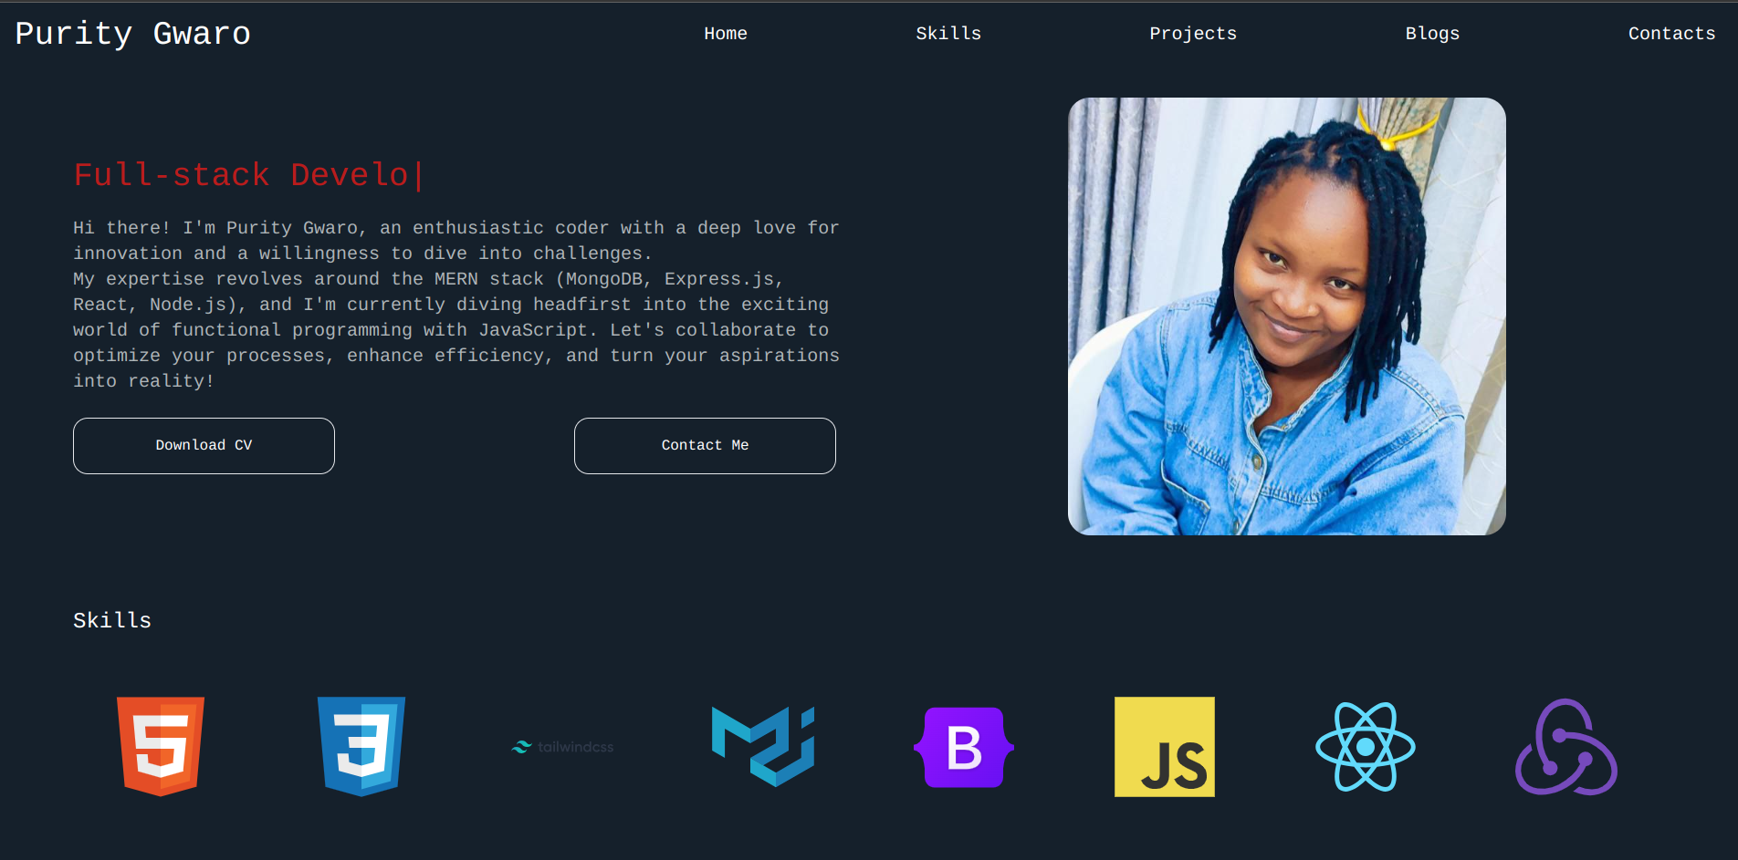Image resolution: width=1738 pixels, height=860 pixels.
Task: Open the Projects page
Action: (x=1192, y=33)
